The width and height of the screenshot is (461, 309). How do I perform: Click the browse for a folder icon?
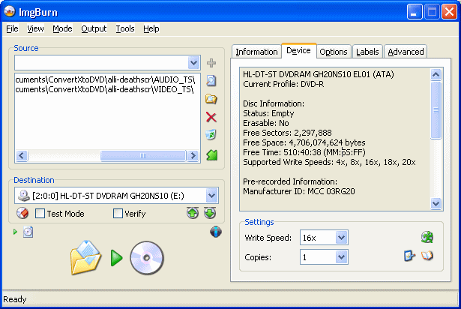click(x=211, y=99)
